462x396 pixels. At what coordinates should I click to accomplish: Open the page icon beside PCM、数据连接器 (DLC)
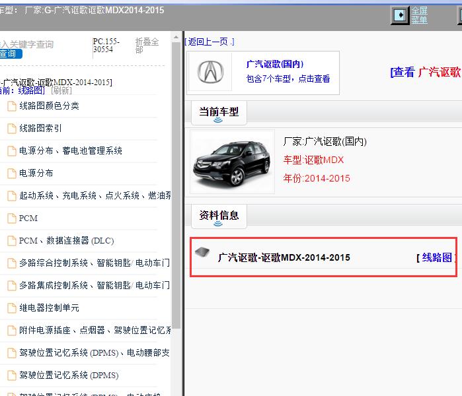(12, 241)
